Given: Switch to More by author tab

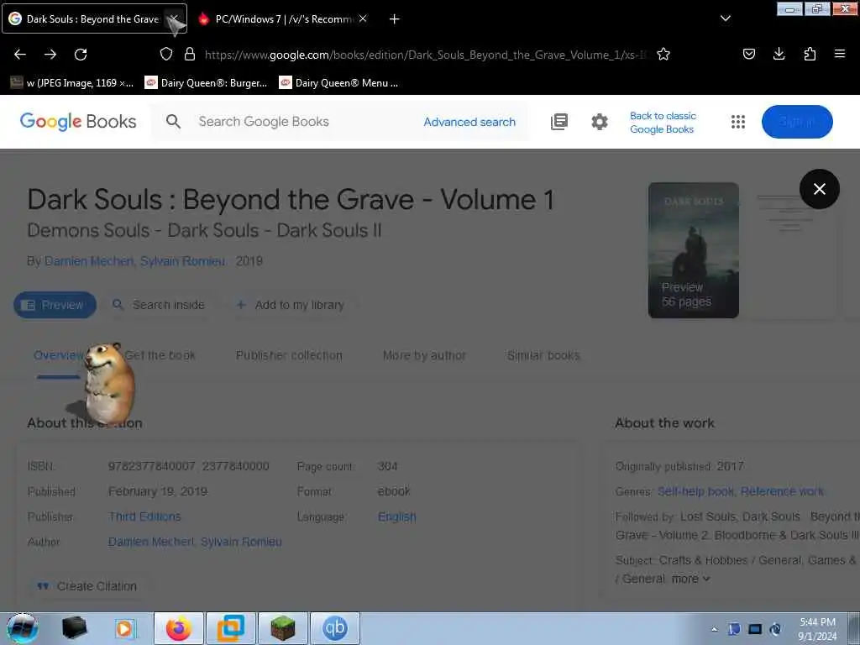Looking at the screenshot, I should (424, 355).
